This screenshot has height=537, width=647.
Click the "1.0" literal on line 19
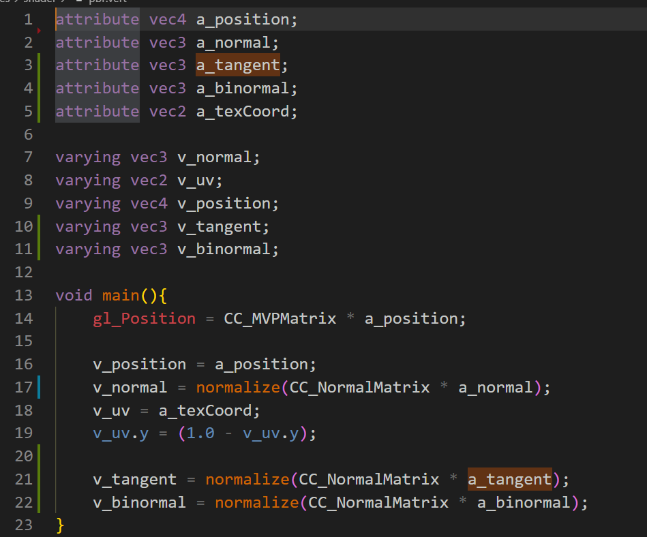(200, 433)
